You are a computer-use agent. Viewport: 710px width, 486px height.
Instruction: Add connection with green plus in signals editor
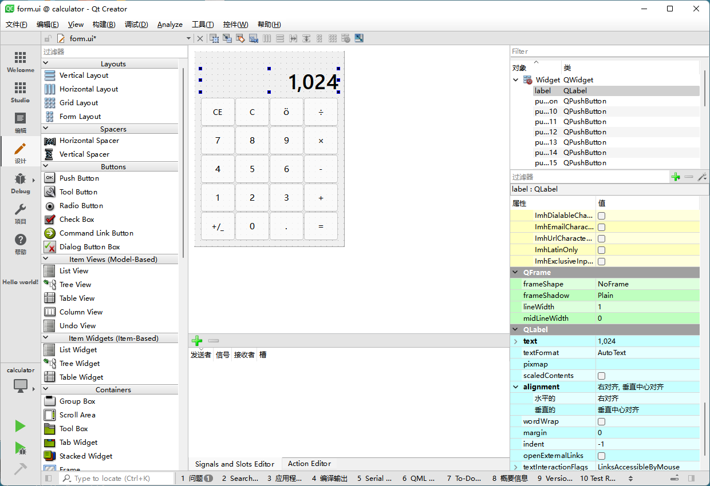coord(197,340)
